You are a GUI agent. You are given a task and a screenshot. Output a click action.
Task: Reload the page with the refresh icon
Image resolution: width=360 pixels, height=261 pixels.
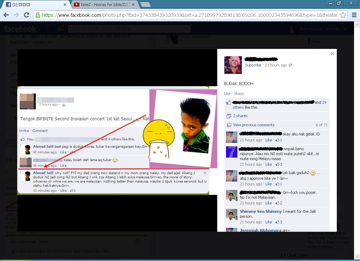27,15
